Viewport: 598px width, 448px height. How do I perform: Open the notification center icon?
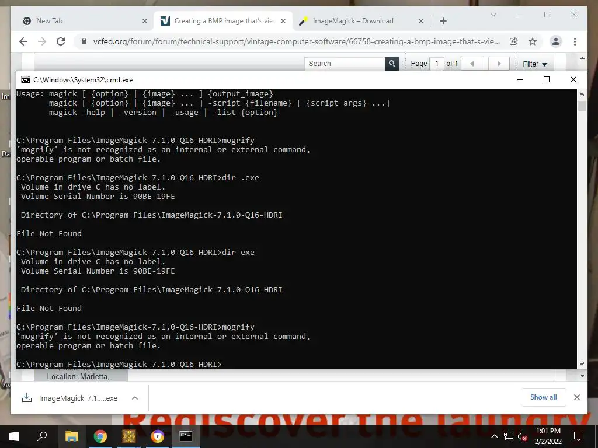[579, 436]
